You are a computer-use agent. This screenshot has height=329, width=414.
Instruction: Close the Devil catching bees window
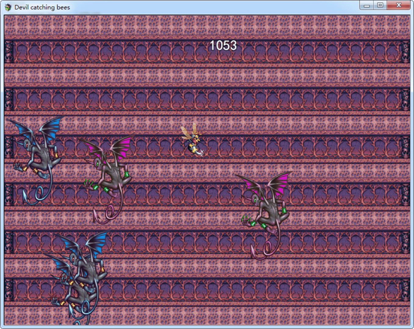[398, 5]
